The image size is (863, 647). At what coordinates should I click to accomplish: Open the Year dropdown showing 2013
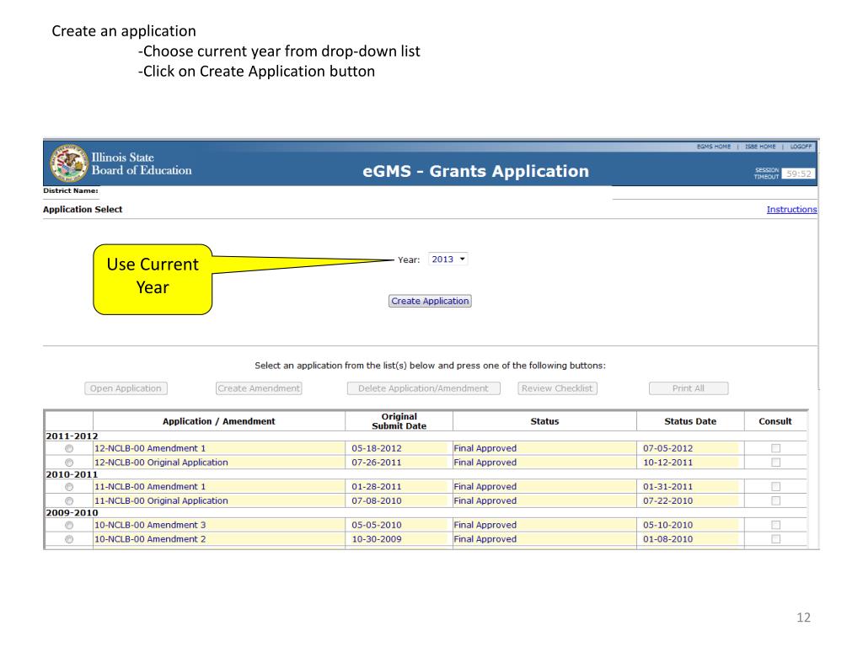click(x=448, y=259)
